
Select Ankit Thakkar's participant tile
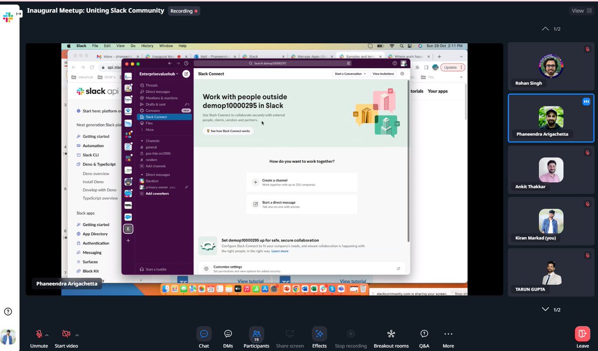(551, 170)
